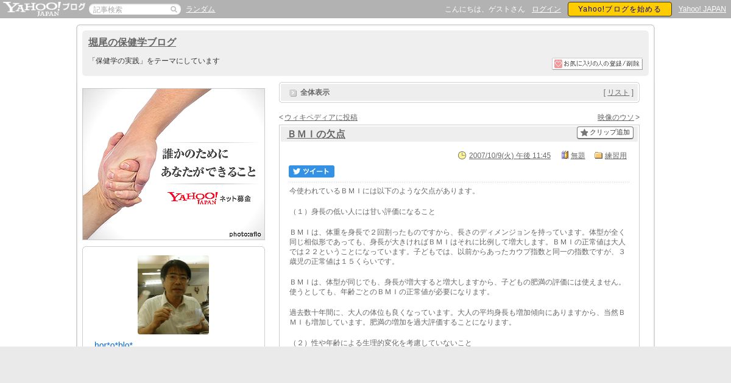
Task: Click the folder icon beside 練習用
Action: point(598,155)
